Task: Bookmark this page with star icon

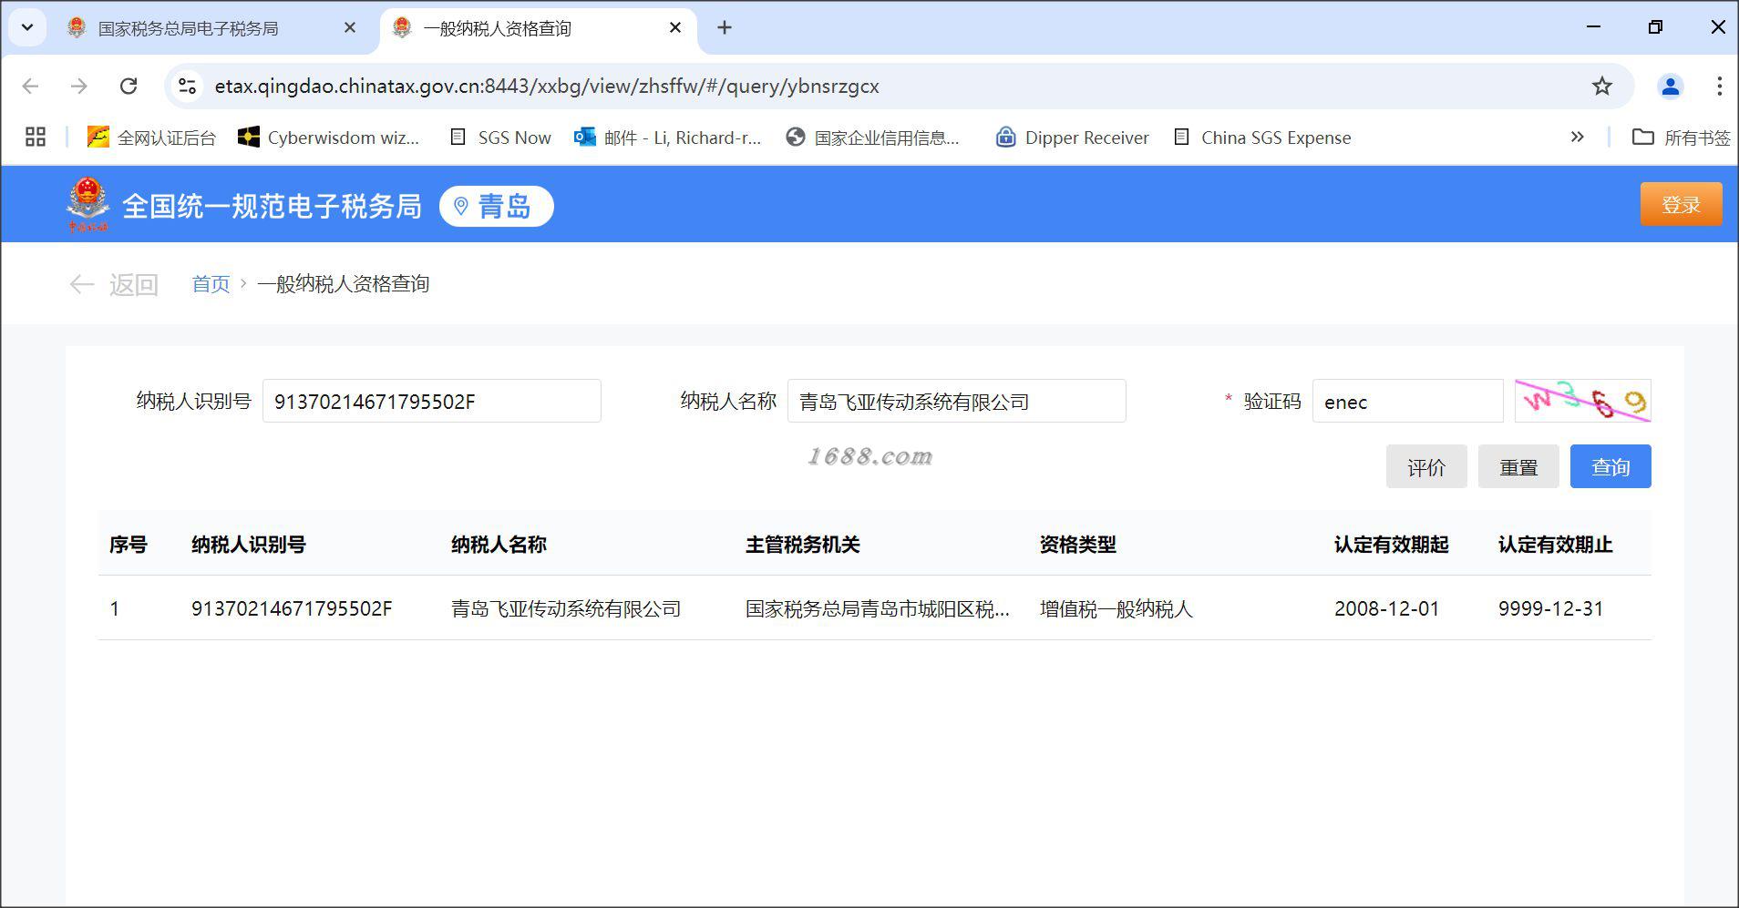Action: (x=1601, y=86)
